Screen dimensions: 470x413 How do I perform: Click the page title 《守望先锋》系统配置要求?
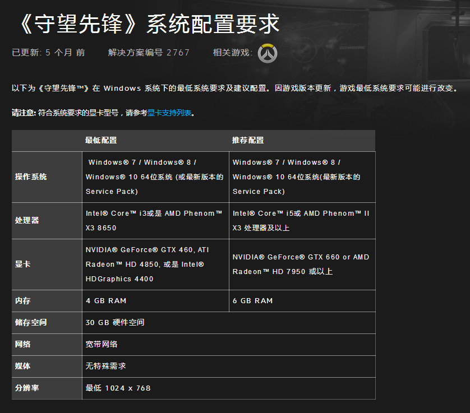click(x=150, y=24)
